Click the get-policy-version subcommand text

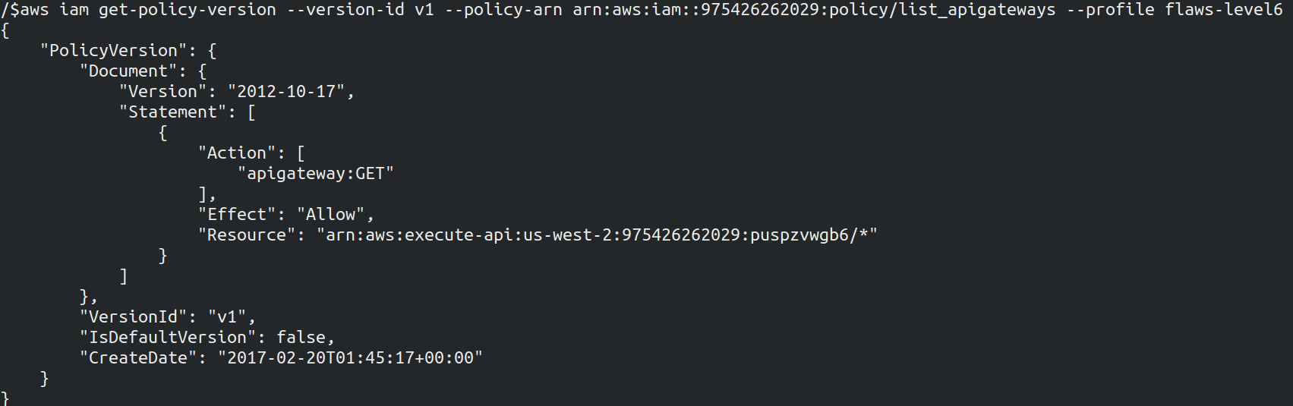click(188, 10)
